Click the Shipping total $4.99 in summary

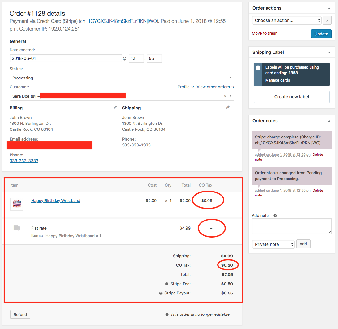(227, 256)
